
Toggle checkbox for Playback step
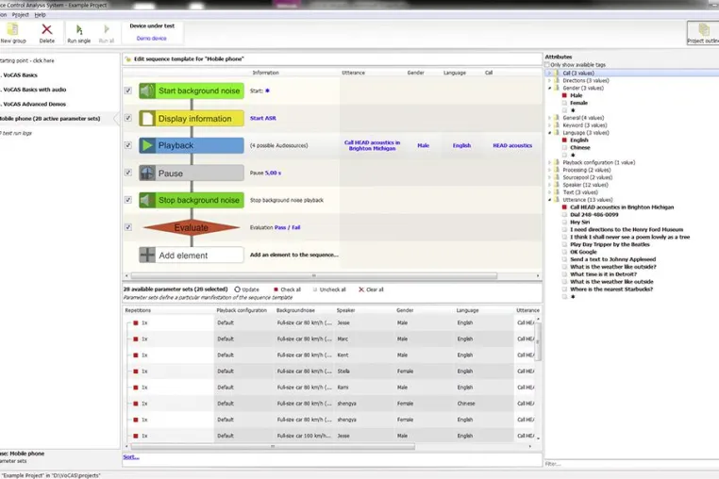128,145
